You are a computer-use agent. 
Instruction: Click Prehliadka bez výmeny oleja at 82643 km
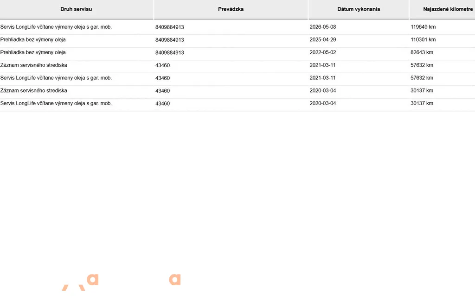33,52
